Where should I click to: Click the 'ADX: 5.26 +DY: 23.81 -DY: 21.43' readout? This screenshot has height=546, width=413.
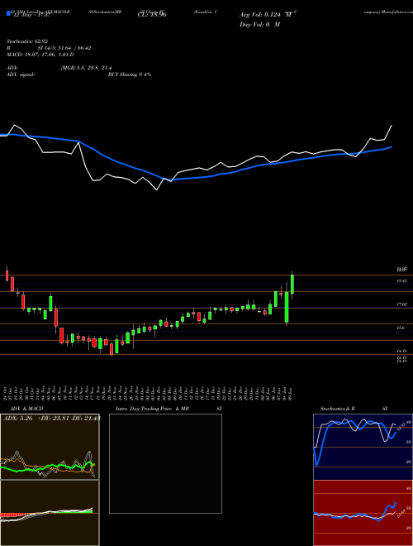coord(51,418)
